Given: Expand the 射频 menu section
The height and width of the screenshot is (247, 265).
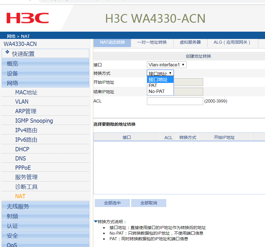Looking at the screenshot, I should 45,216.
